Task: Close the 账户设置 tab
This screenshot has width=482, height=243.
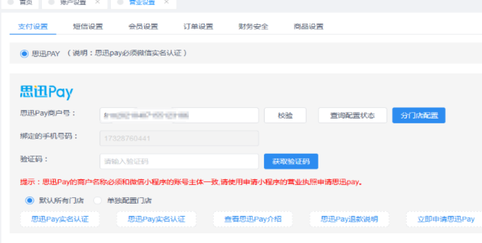Action: 98,2
